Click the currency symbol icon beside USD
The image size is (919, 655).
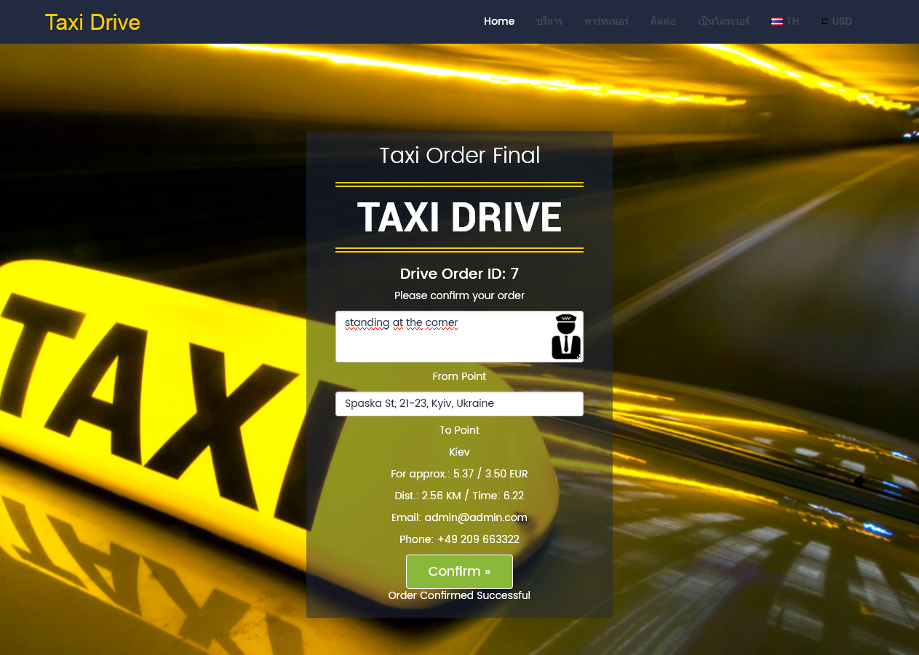point(824,22)
